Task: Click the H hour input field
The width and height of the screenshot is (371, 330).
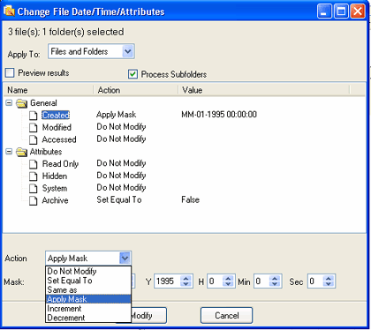Action: coord(216,281)
